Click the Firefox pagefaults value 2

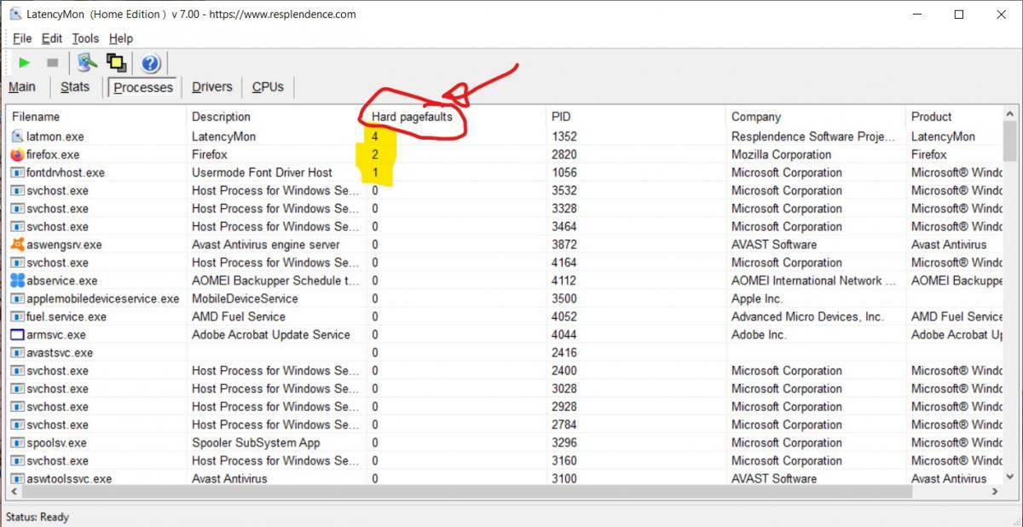[374, 154]
